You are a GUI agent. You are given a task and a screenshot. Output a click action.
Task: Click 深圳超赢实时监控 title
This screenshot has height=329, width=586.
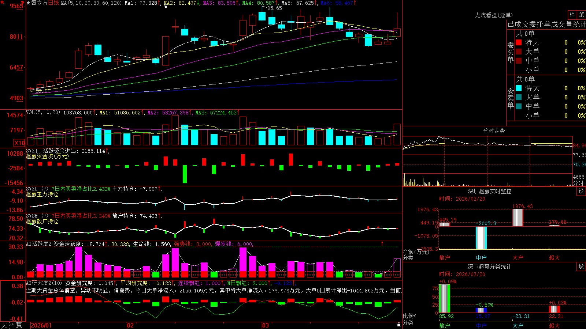[x=489, y=191]
